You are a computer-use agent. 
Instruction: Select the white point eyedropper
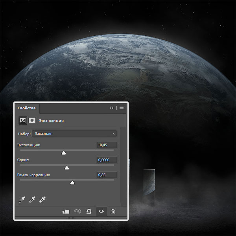(x=42, y=199)
